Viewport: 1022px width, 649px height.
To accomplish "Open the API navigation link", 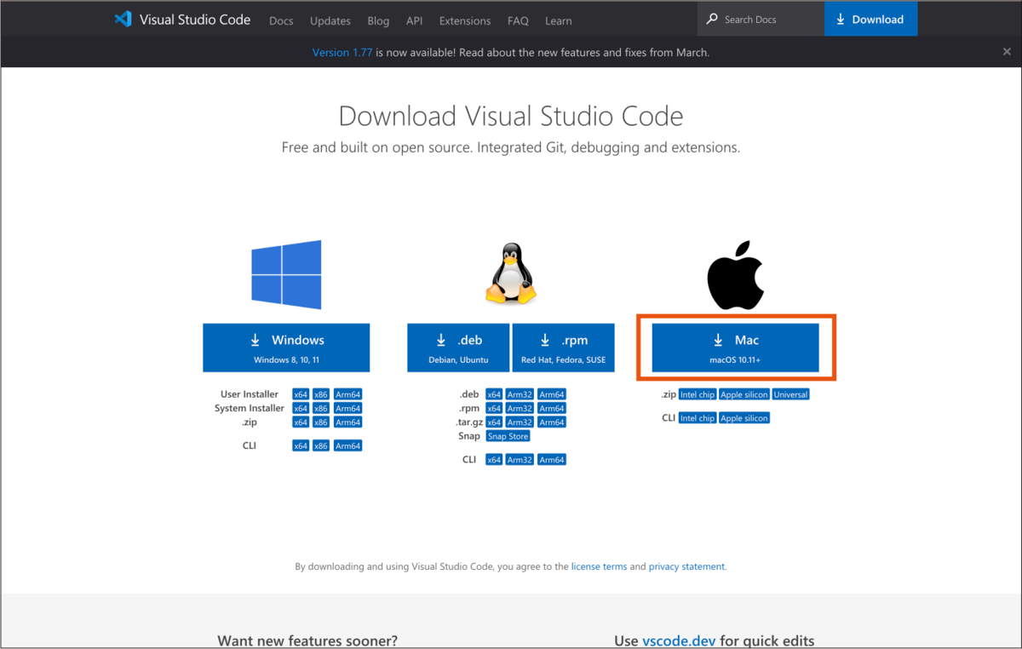I will click(x=415, y=20).
